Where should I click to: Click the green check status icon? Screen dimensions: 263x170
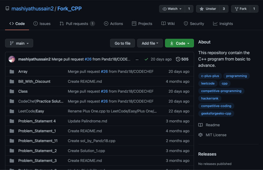[146, 59]
